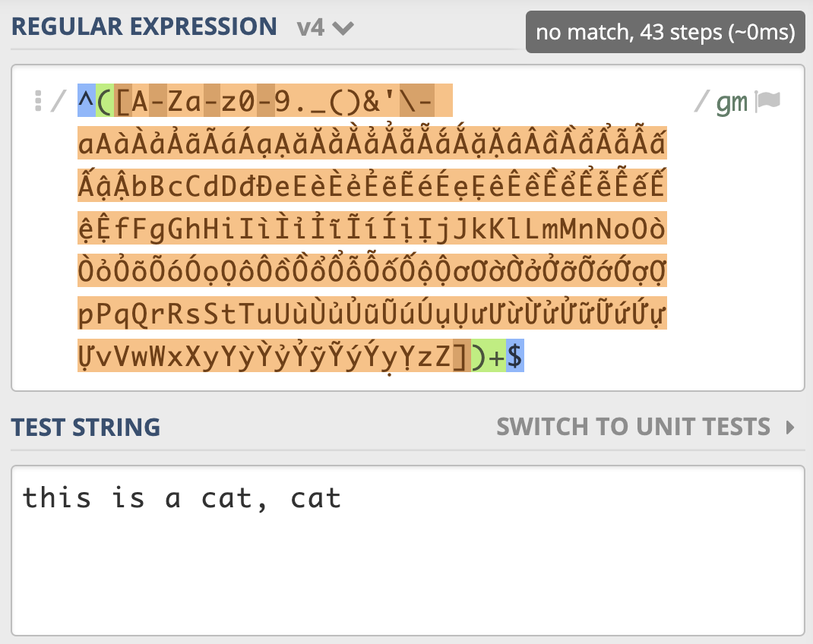Click the opening bracket [ of character class
813x644 pixels.
click(122, 100)
